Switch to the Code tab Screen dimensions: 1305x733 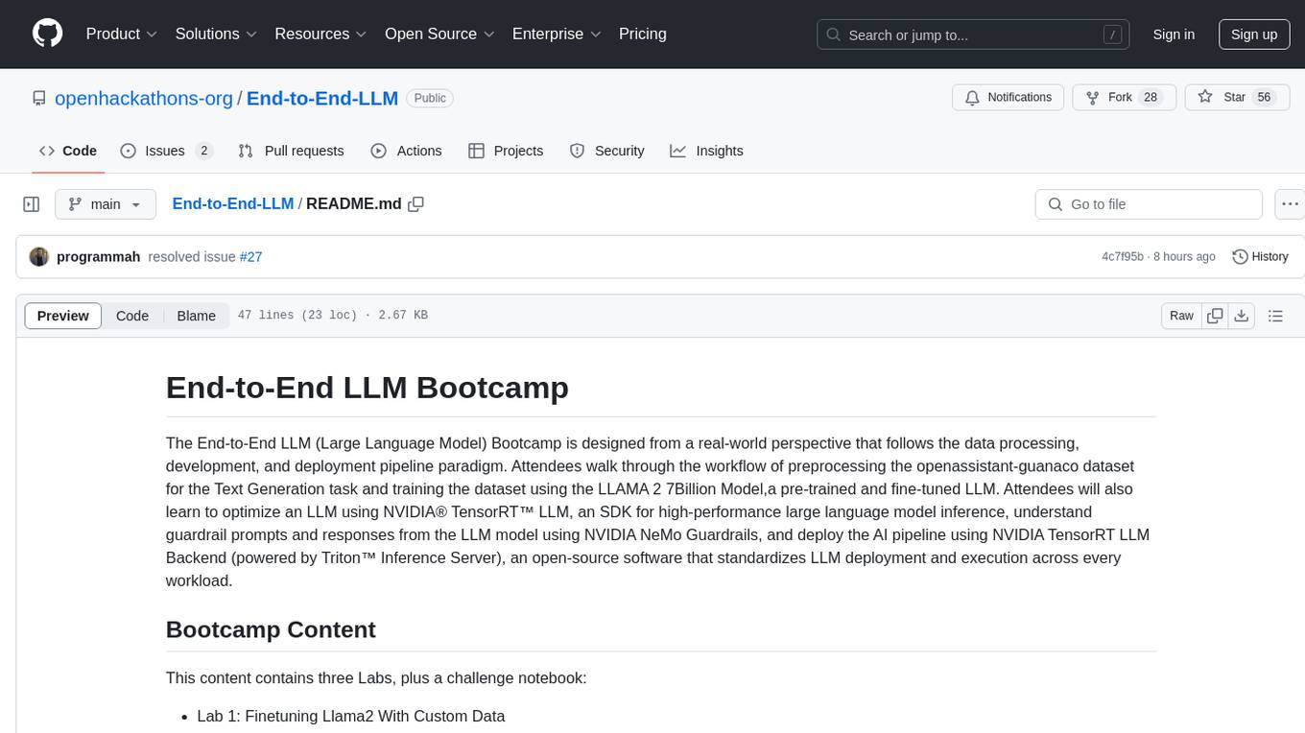68,151
